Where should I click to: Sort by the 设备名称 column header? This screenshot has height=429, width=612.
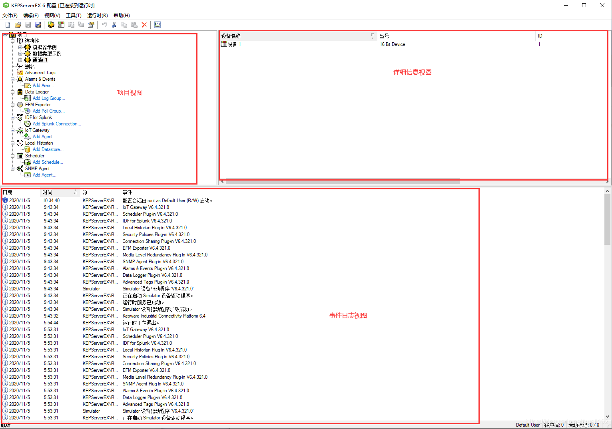(298, 36)
